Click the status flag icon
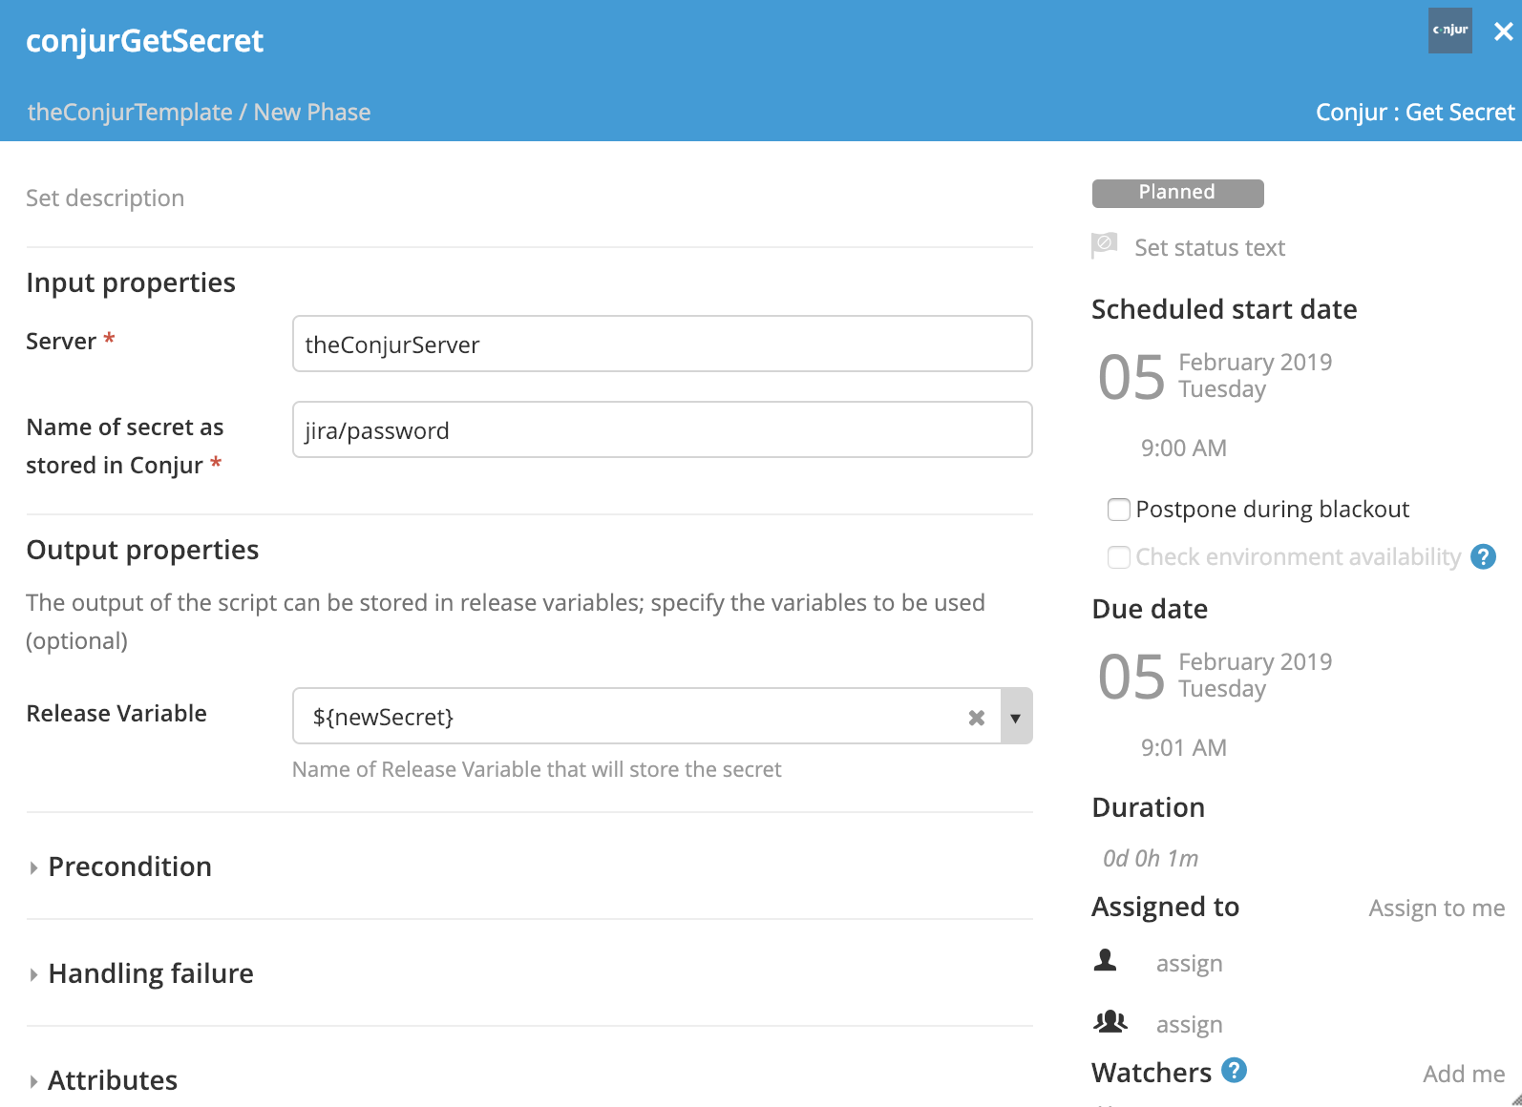Viewport: 1522px width, 1107px height. 1105,246
